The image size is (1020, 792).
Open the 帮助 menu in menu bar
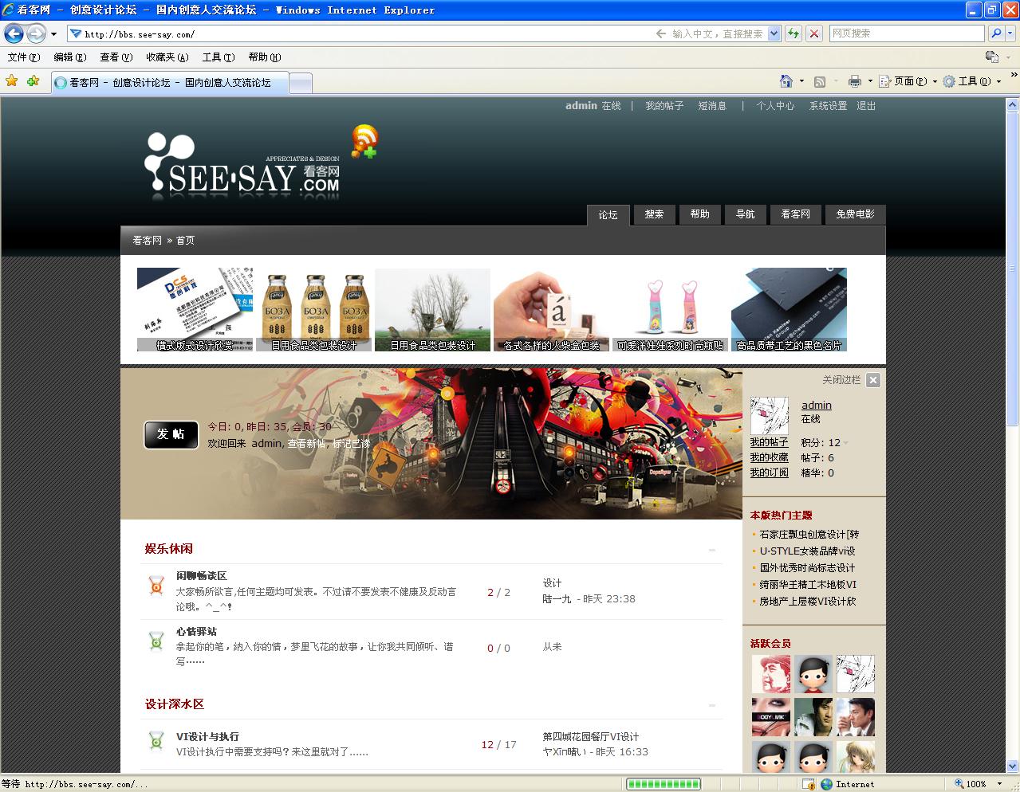click(264, 57)
